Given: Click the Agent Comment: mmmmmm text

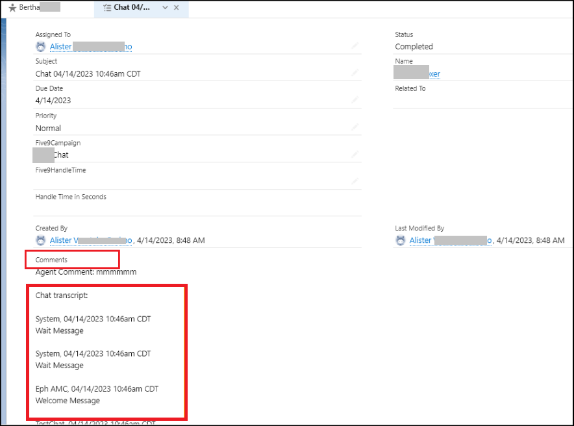Looking at the screenshot, I should (x=86, y=272).
